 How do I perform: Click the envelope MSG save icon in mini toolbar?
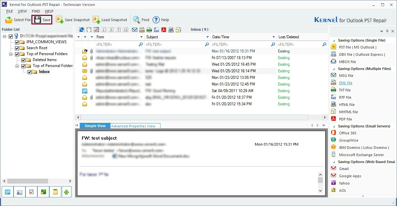click(x=135, y=30)
